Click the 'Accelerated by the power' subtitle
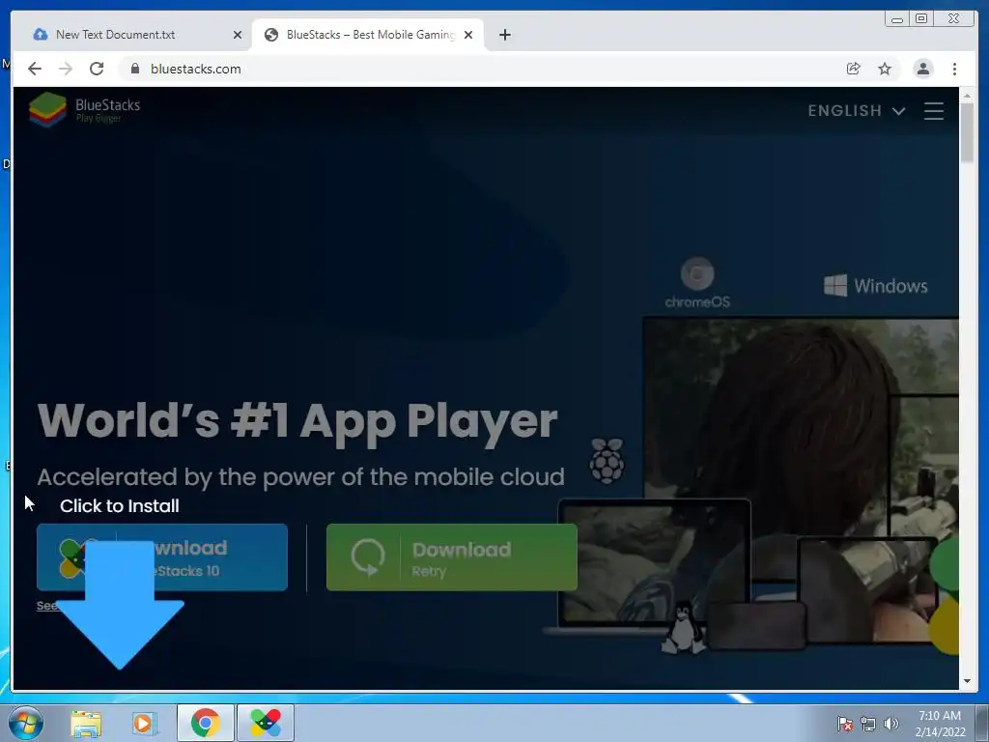Viewport: 989px width, 742px height. point(301,477)
